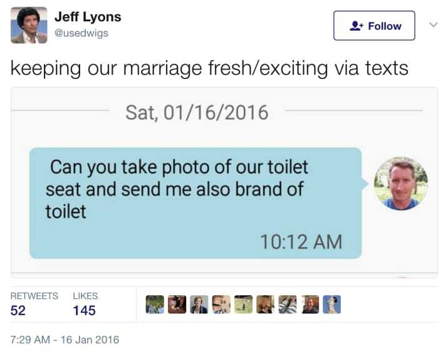Open the last liker avatar thumbnail
448x351 pixels.
[332, 305]
